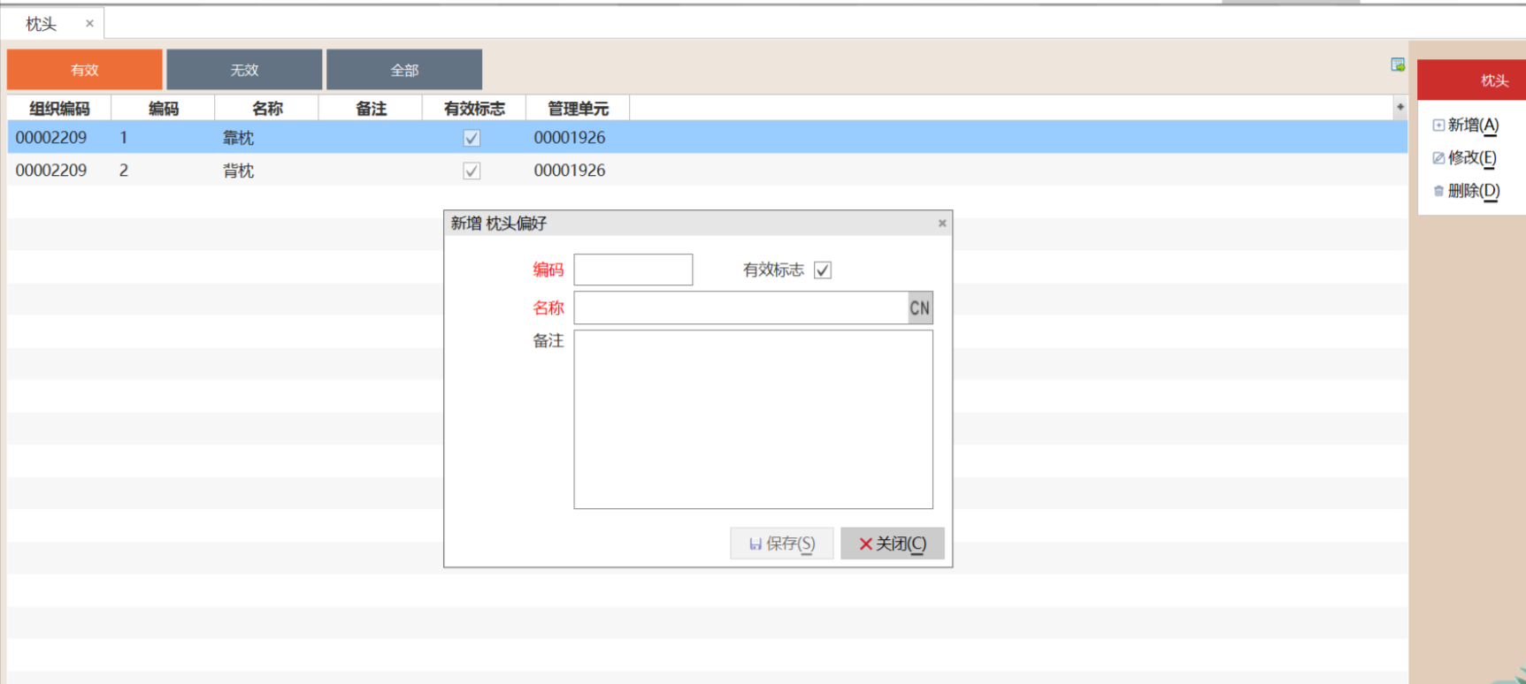The image size is (1526, 684).
Task: Click the CN language button beside the 名称 field
Action: tap(920, 308)
